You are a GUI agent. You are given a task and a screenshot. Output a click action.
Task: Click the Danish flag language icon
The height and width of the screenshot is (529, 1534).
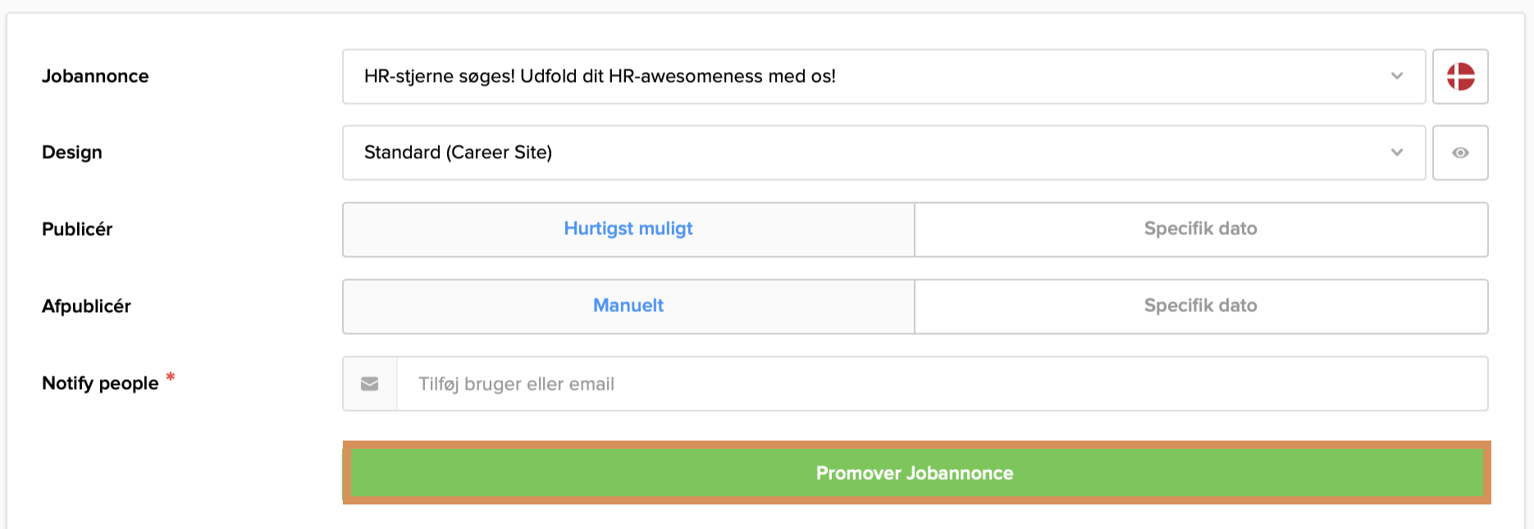1460,77
